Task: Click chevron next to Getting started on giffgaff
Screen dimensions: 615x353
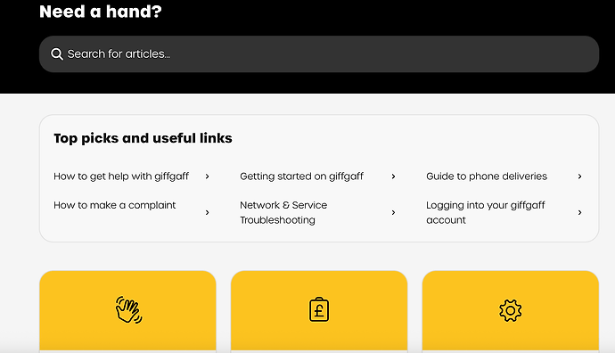Action: (393, 176)
